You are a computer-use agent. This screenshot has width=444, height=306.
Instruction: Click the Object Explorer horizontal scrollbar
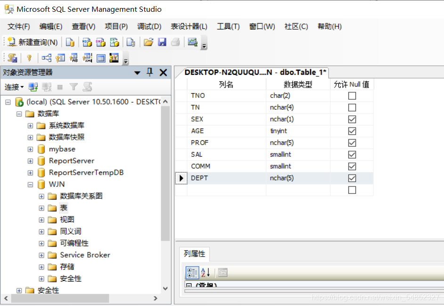(x=60, y=298)
